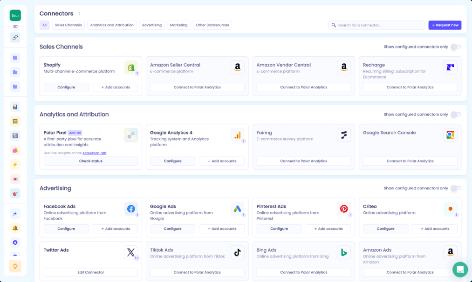Click the Google Ads logo icon
Viewport: 472px width, 282px height.
pos(238,209)
